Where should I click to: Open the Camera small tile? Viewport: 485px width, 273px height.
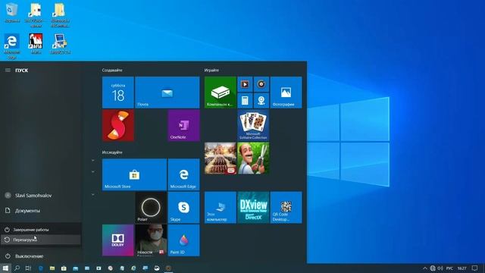pos(261,101)
